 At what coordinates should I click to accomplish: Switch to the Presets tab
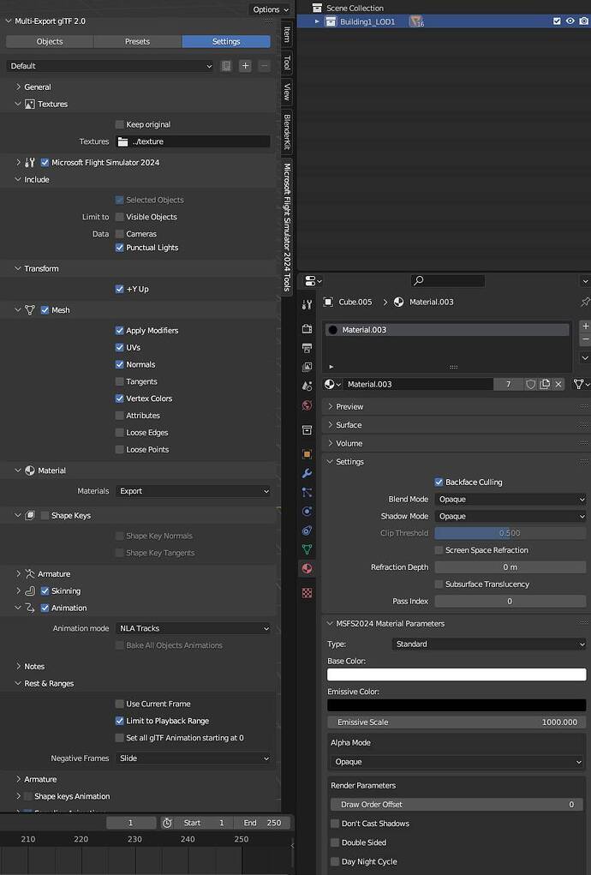(x=137, y=41)
